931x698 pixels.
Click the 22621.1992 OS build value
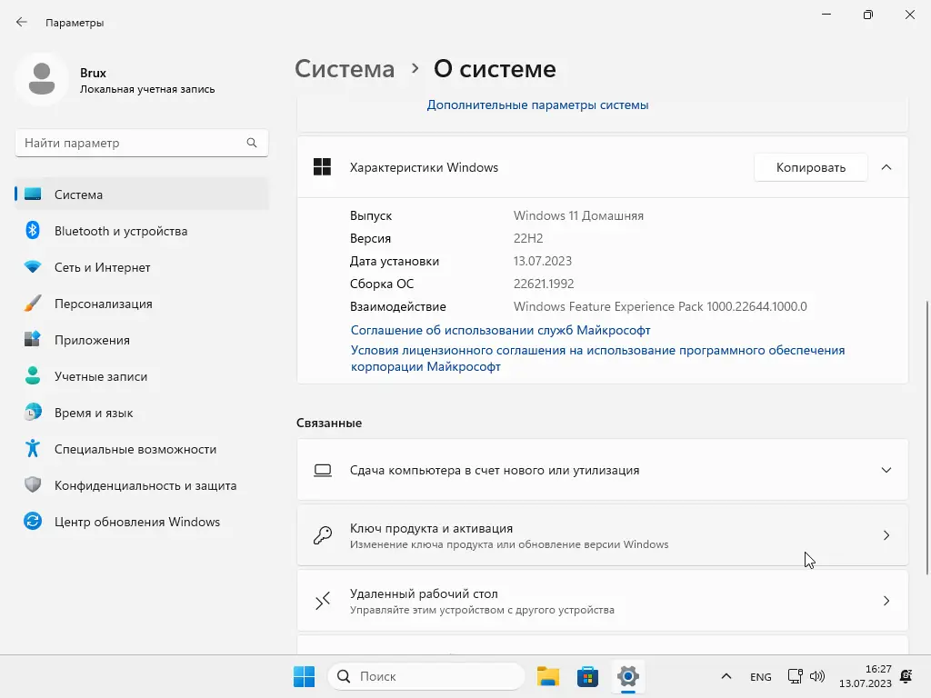544,284
